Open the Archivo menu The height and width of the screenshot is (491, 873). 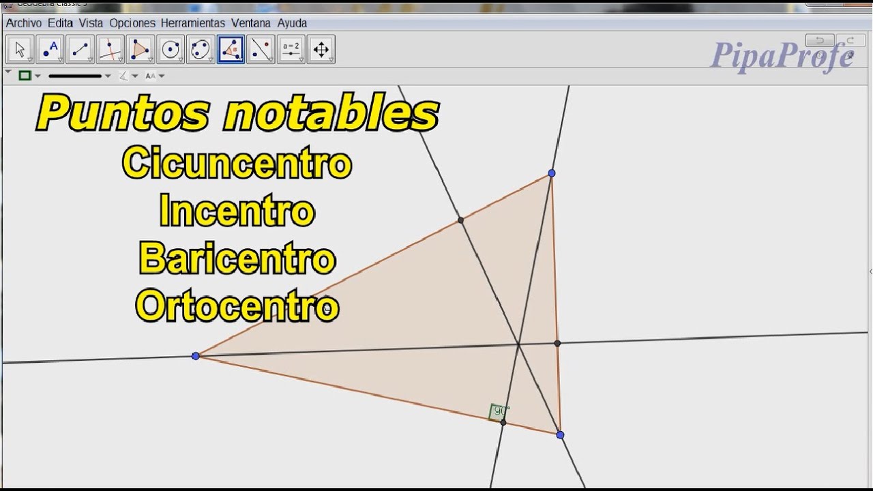(24, 23)
